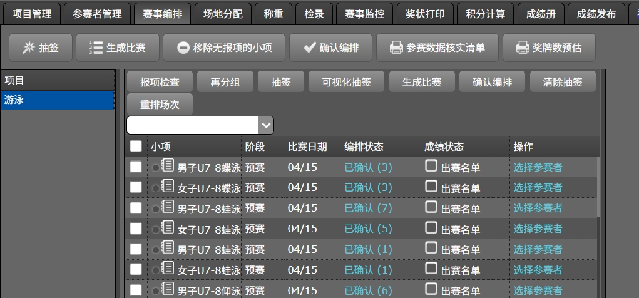Print 参赛数据核实清单 via printer button

[437, 48]
